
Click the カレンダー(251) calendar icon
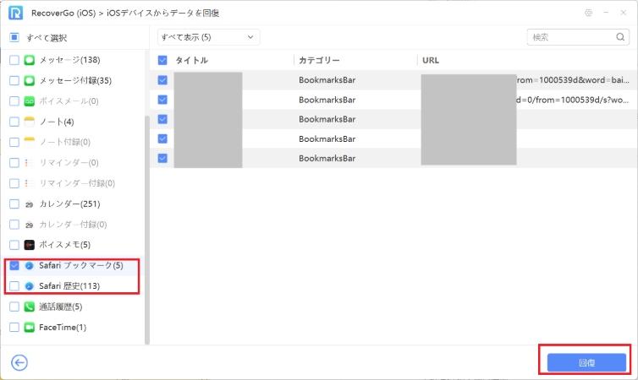(30, 204)
